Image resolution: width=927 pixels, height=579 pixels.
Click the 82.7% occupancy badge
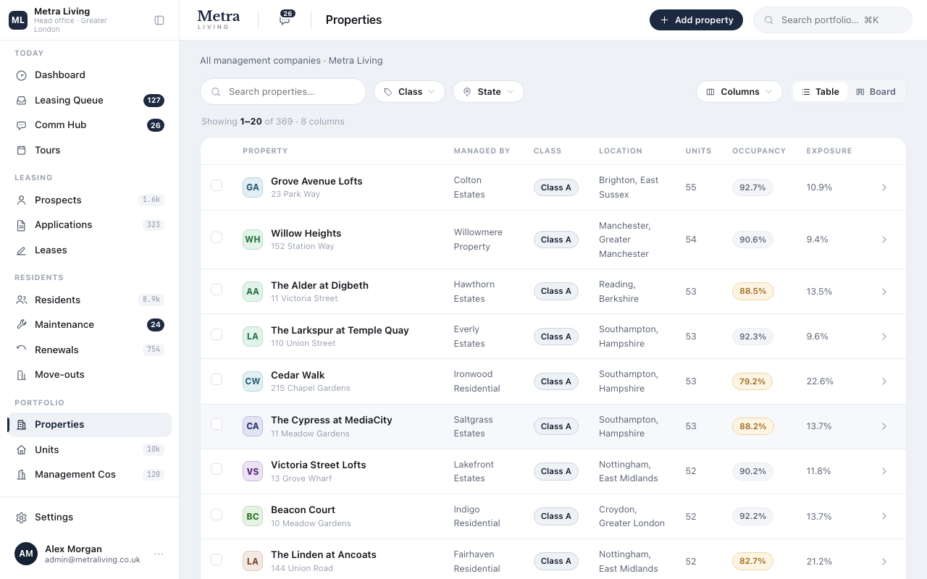pos(753,561)
